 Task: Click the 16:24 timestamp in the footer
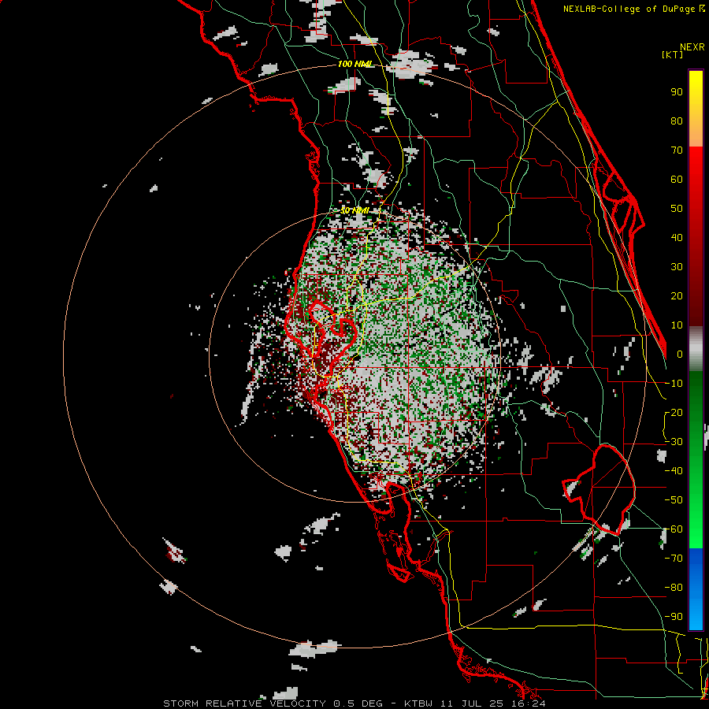(x=532, y=703)
